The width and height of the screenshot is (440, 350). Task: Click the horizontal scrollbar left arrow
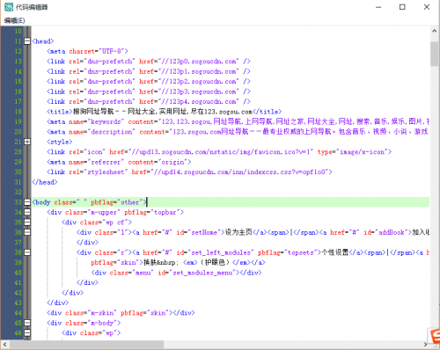click(x=4, y=344)
